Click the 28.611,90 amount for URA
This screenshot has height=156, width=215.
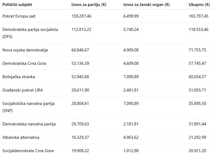coord(80,90)
